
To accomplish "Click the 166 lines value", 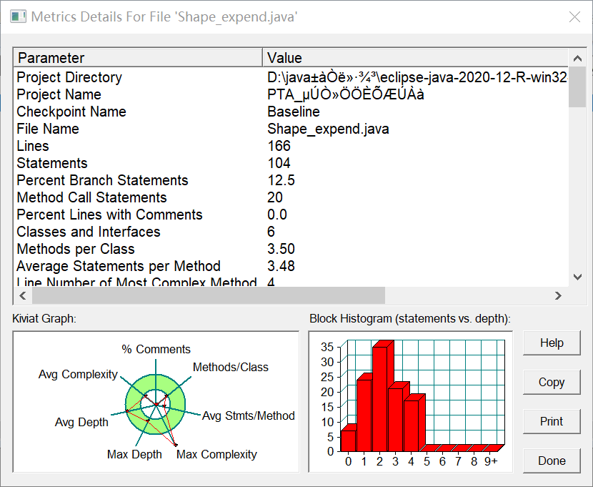I will (279, 146).
